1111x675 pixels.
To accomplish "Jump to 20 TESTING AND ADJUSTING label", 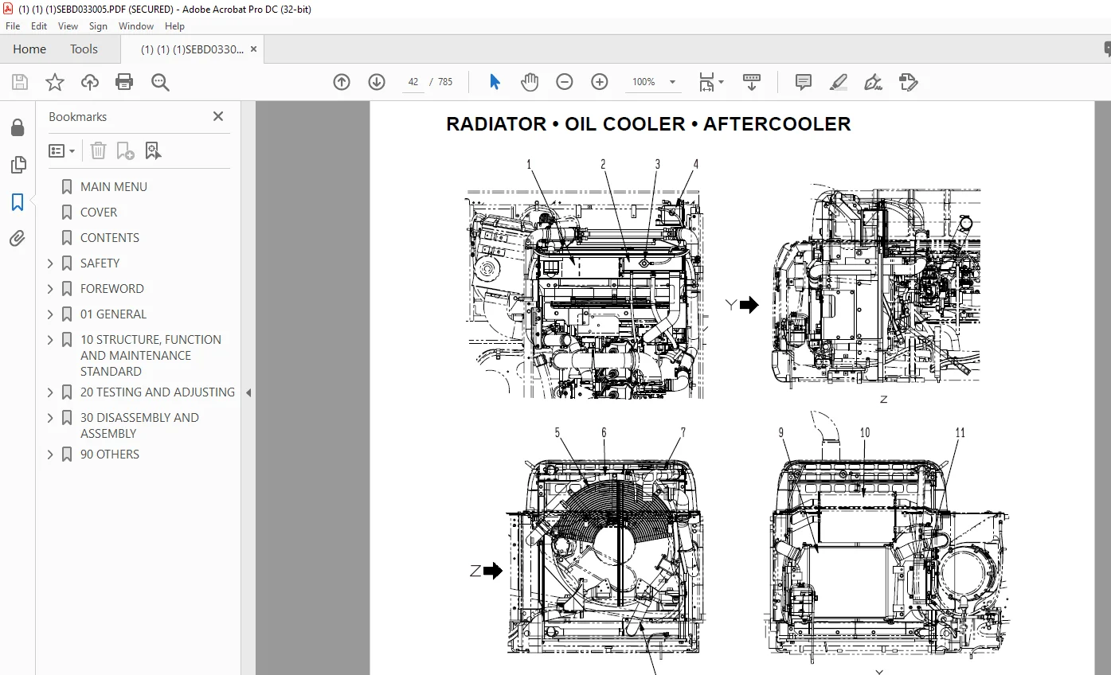I will click(x=158, y=392).
